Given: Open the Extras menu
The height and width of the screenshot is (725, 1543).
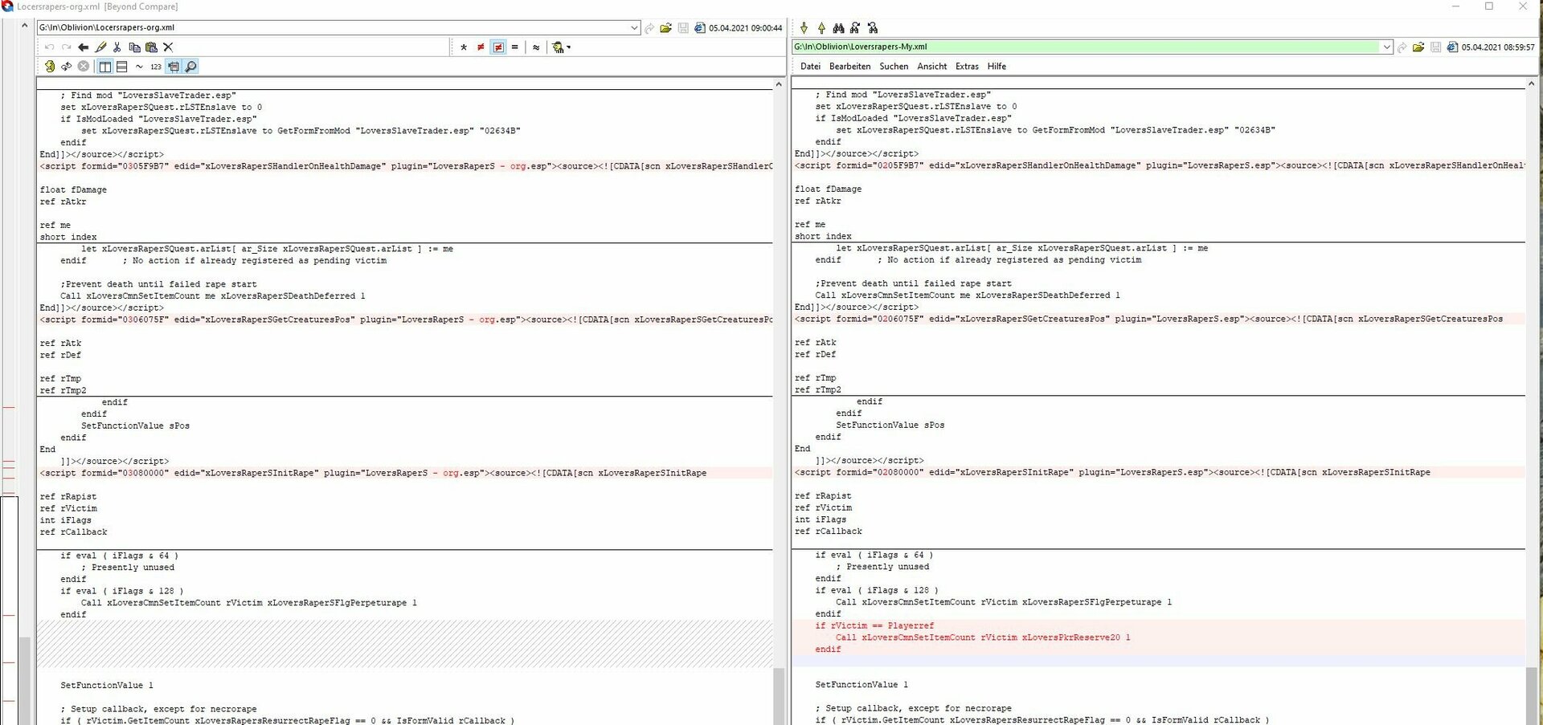Looking at the screenshot, I should coord(967,67).
